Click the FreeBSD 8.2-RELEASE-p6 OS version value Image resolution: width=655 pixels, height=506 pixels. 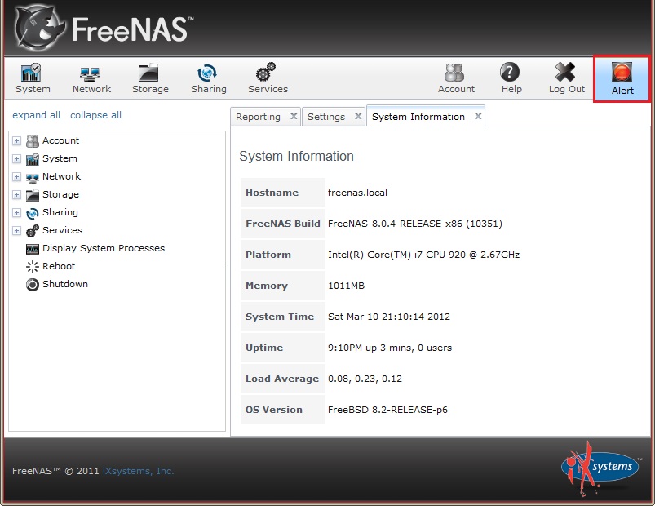(387, 410)
